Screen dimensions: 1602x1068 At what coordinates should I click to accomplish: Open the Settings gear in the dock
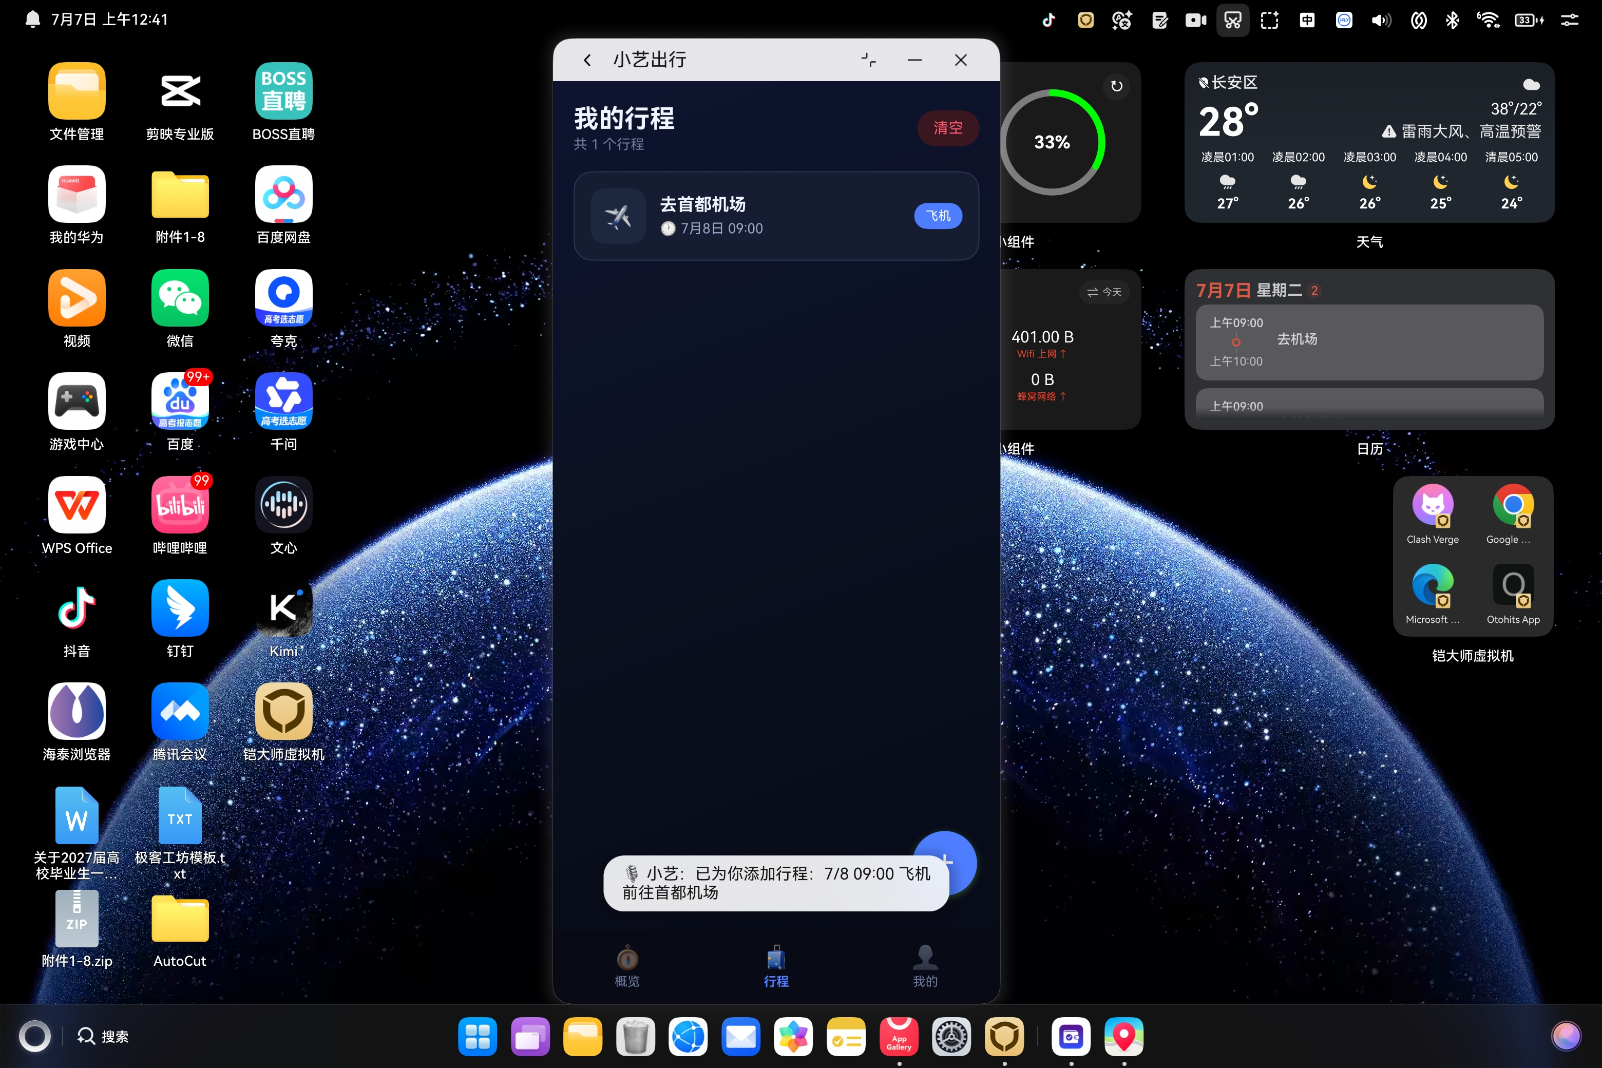(951, 1037)
